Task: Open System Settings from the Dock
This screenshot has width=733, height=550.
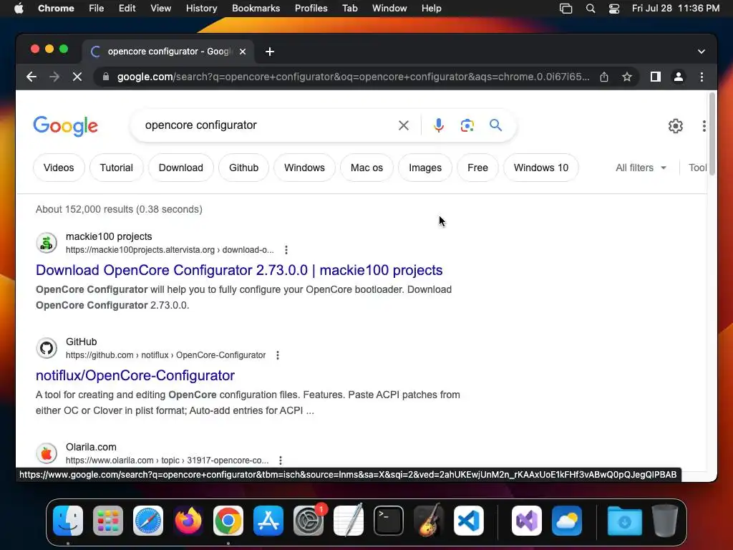Action: pos(309,521)
